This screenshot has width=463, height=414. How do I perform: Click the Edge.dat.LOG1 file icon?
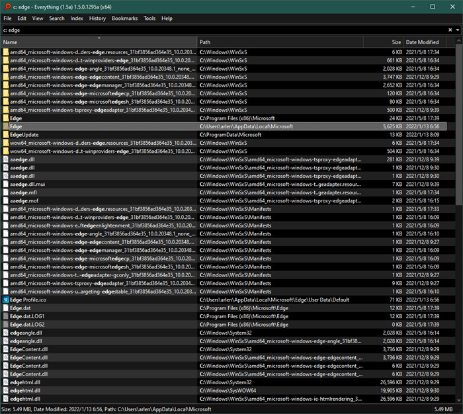coord(6,316)
